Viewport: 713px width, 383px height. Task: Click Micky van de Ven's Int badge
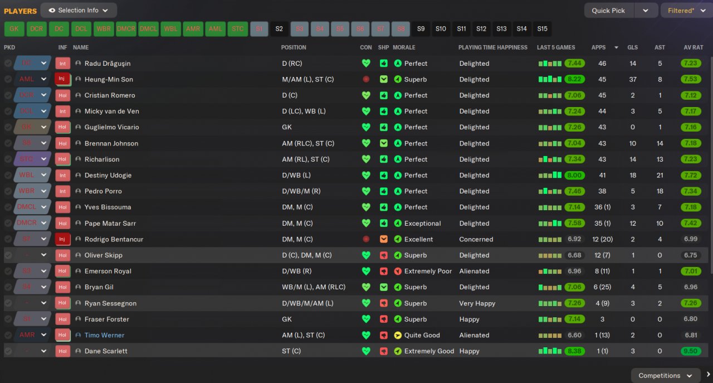coord(62,111)
